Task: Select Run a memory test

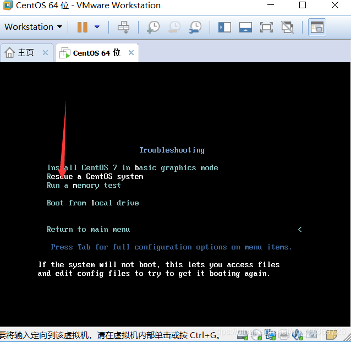Action: (84, 186)
